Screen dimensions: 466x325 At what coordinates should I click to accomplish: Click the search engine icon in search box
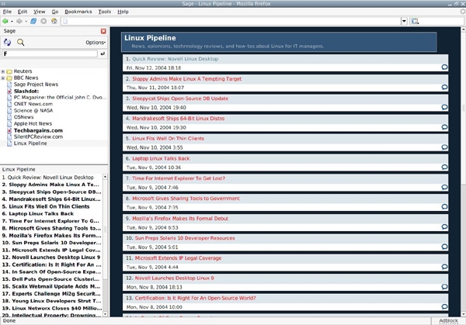tap(415, 21)
